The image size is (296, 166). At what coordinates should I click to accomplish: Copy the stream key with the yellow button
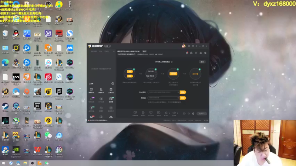183,98
